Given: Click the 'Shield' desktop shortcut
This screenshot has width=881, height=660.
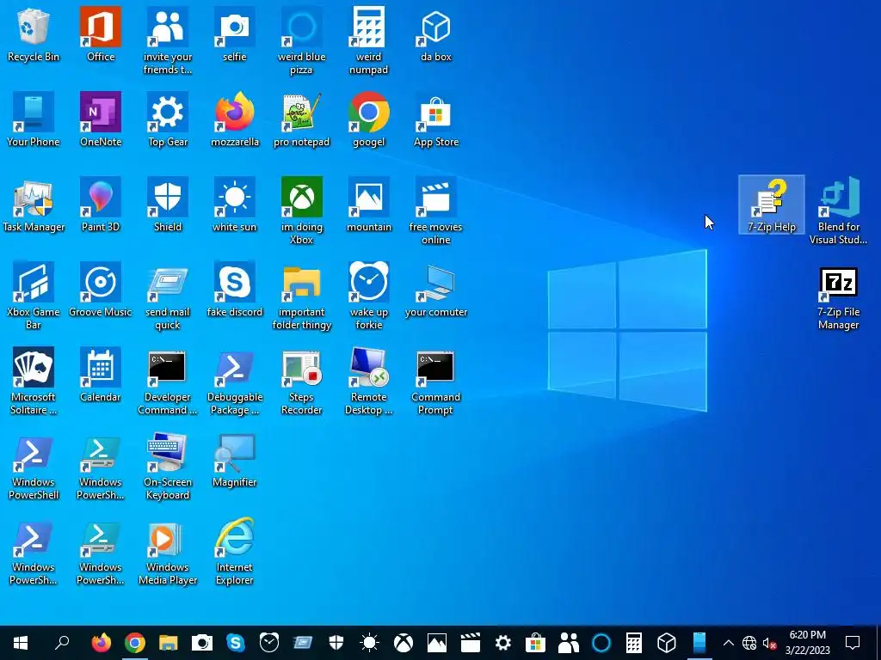Looking at the screenshot, I should coord(168,205).
